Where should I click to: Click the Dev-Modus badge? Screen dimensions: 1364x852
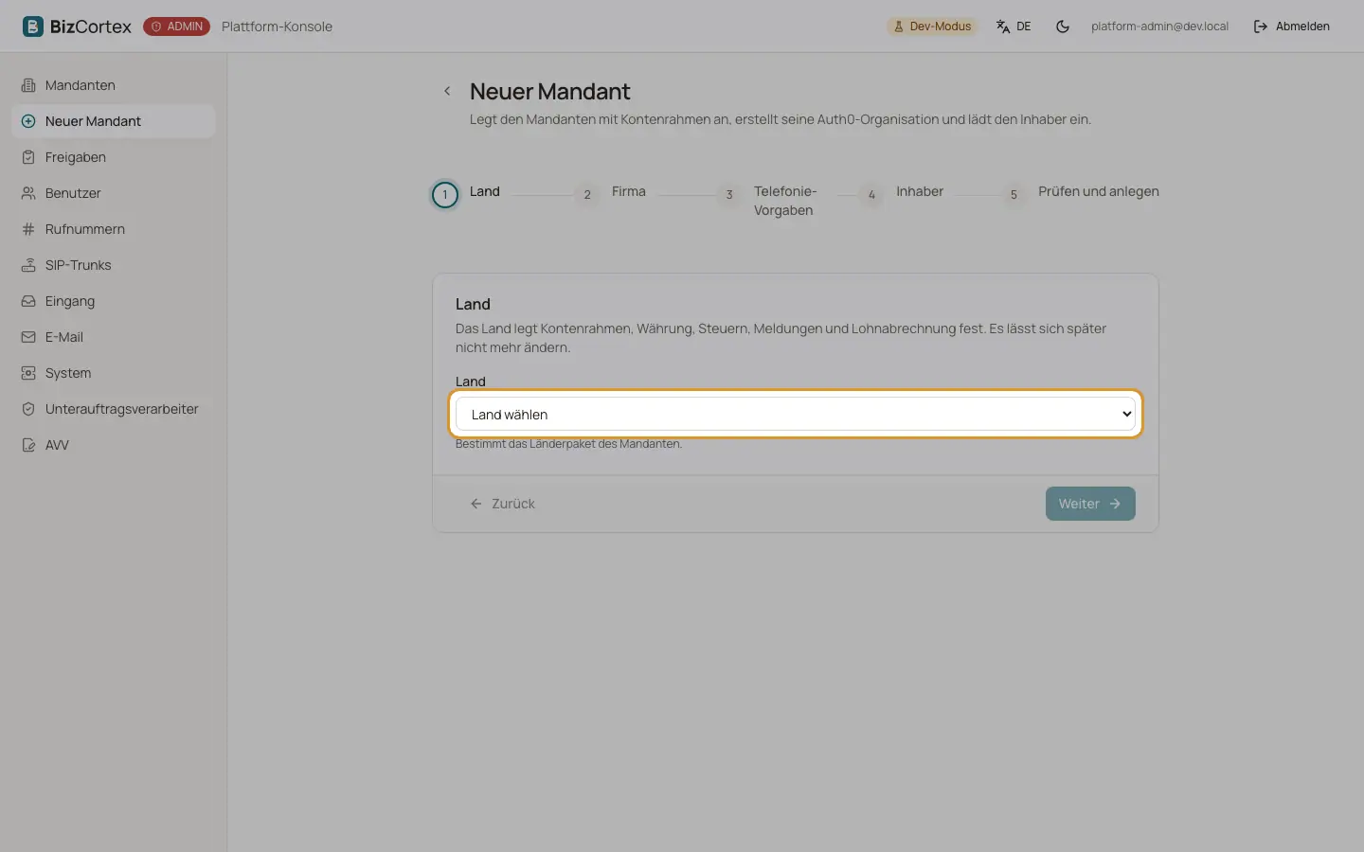click(x=932, y=27)
